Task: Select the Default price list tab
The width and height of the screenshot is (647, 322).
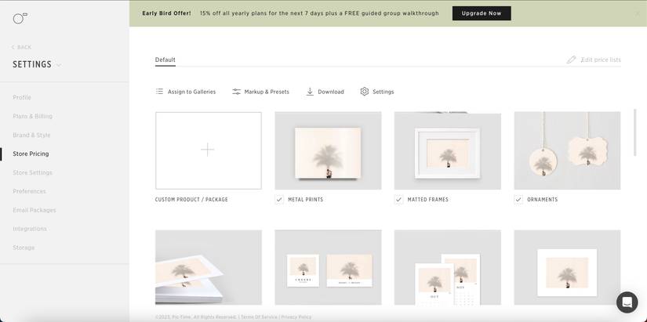Action: [165, 60]
